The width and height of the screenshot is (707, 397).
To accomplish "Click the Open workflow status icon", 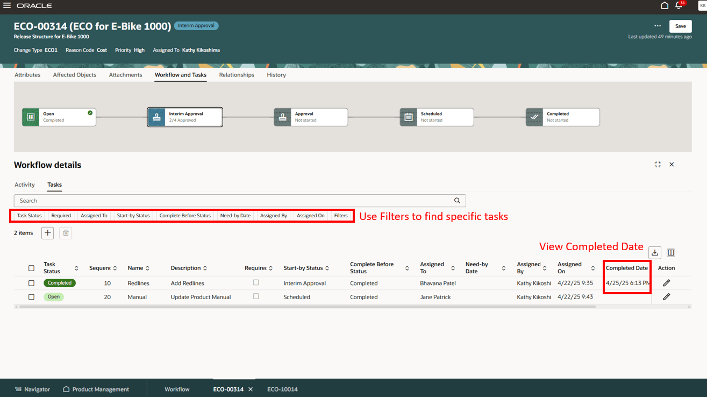I will [x=31, y=117].
